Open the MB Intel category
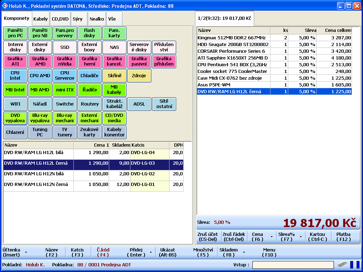Image resolution: width=363 pixels, height=272 pixels. click(15, 90)
